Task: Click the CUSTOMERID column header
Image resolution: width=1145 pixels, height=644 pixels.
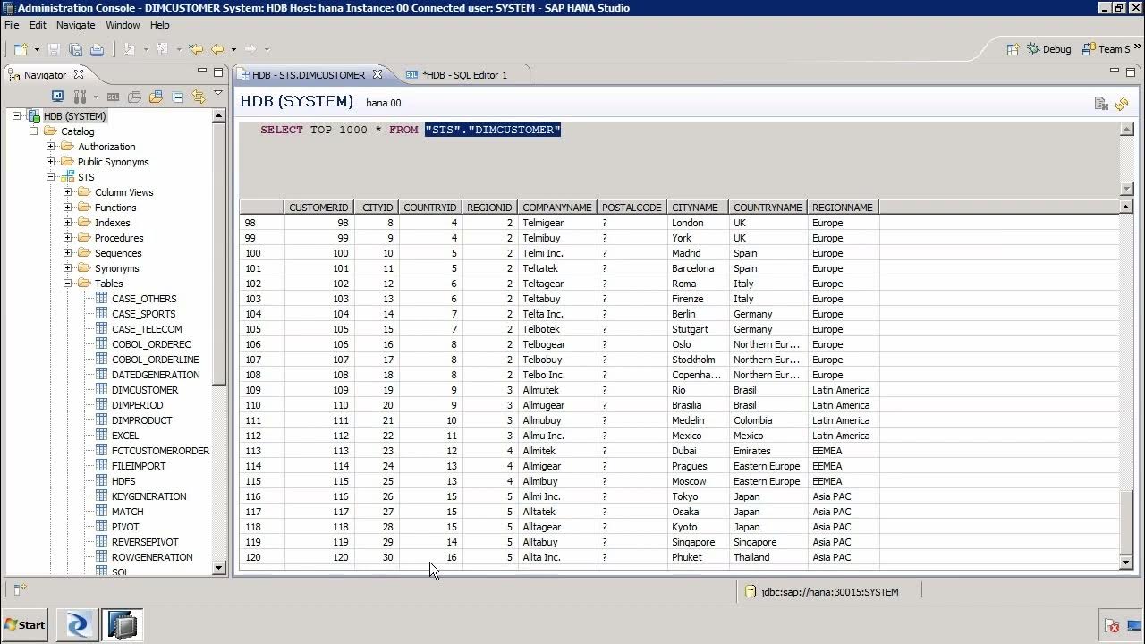Action: (x=318, y=208)
